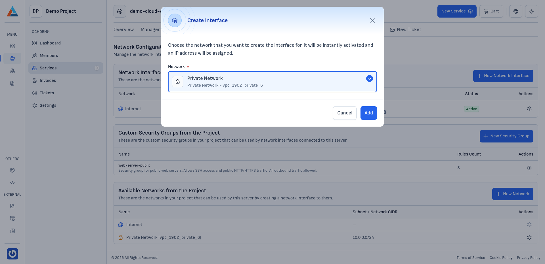Image resolution: width=545 pixels, height=264 pixels.
Task: Click the checkmark toggle on Private Network entry
Action: [369, 78]
